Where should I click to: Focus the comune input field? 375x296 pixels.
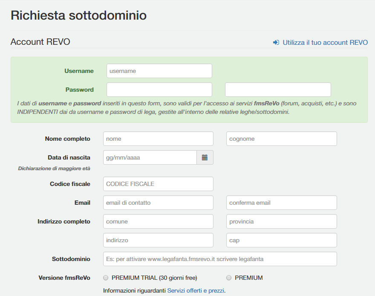click(x=158, y=221)
